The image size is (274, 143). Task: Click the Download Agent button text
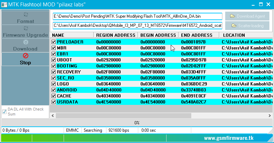tap(251, 16)
